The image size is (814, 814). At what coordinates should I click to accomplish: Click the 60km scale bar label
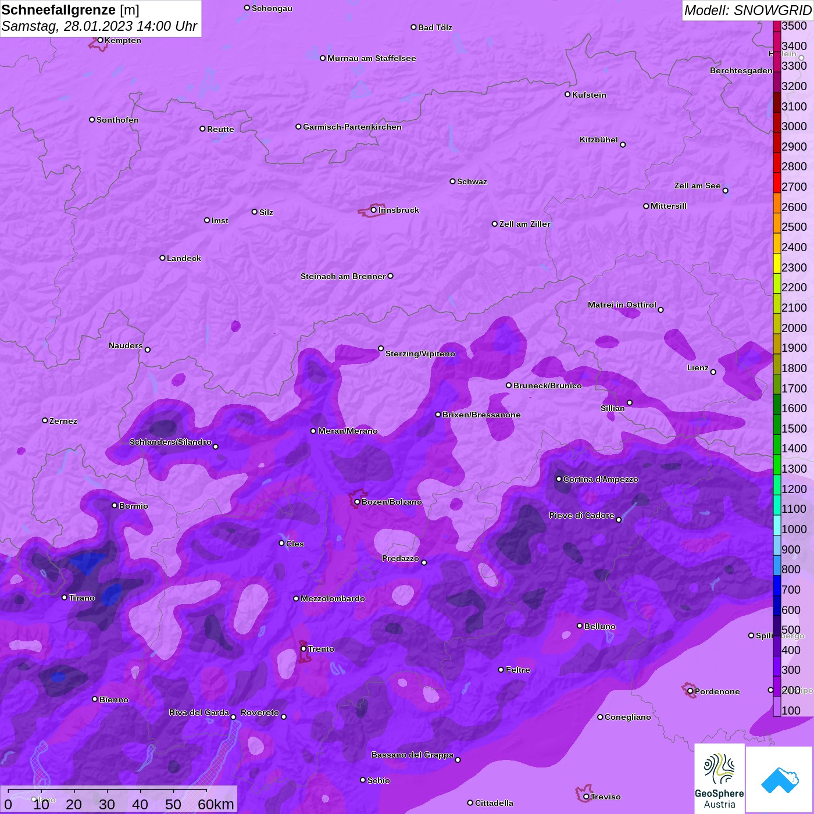click(x=216, y=804)
